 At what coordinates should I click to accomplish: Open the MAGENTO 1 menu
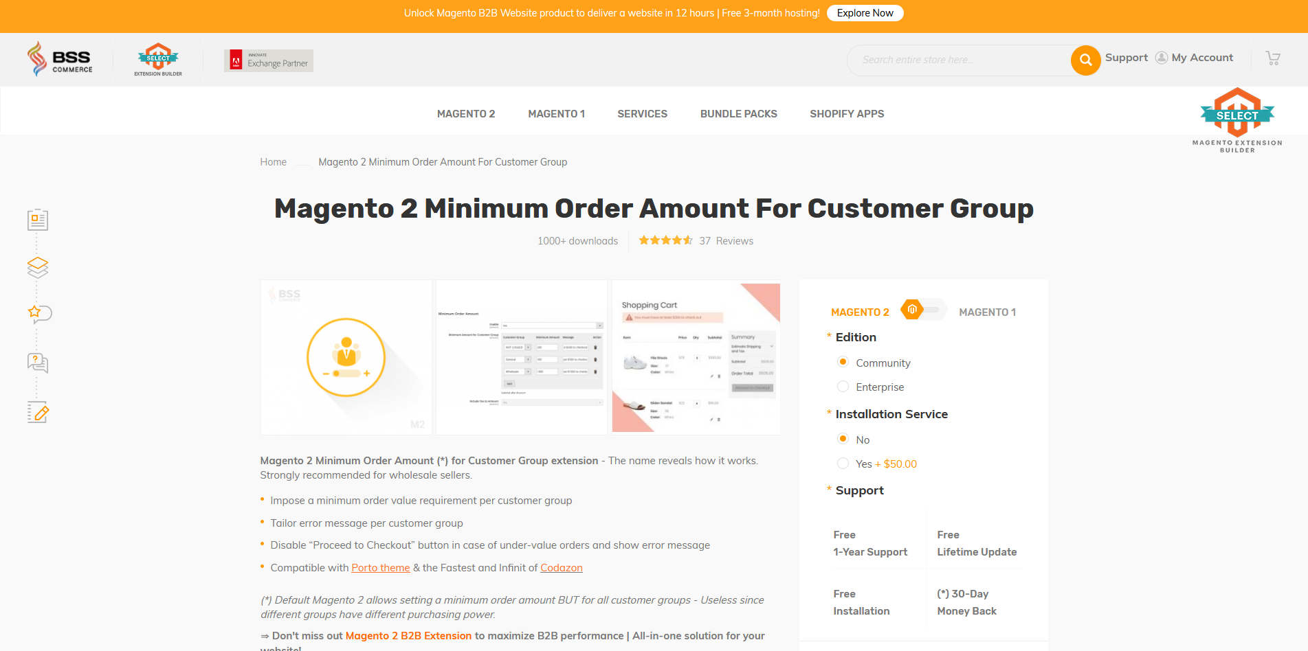(557, 114)
